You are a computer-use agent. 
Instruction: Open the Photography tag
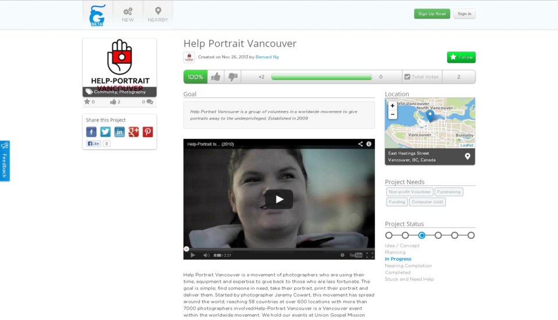pos(133,92)
